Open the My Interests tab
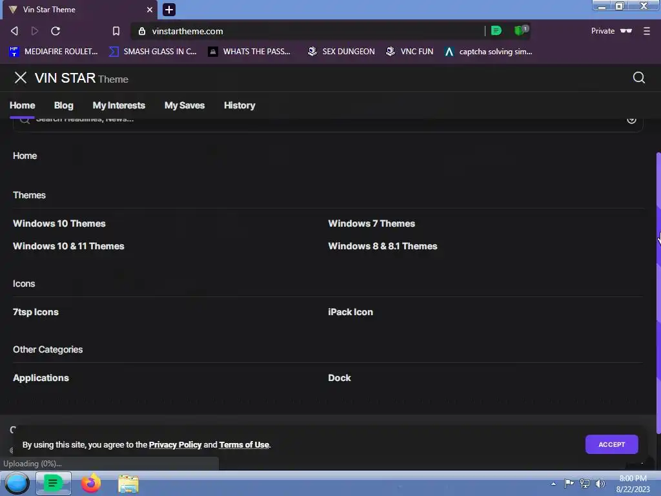This screenshot has height=496, width=661. [x=119, y=105]
